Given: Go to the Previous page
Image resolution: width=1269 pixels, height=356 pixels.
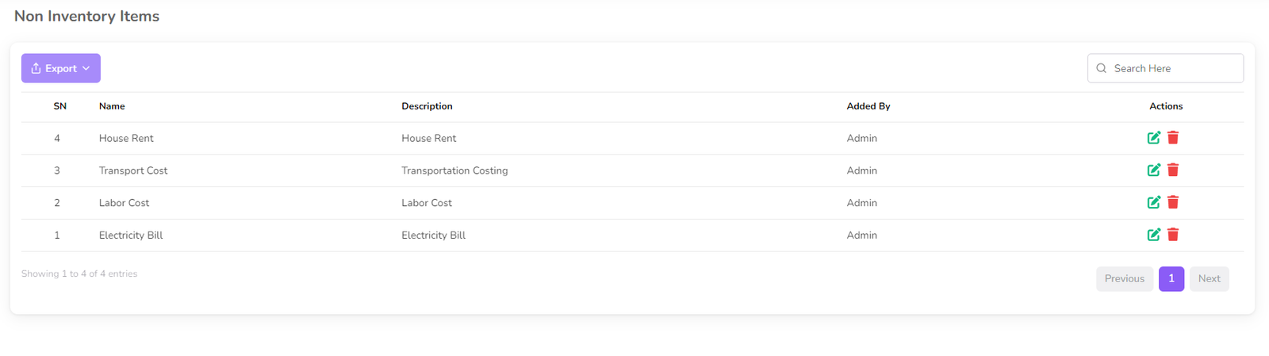Looking at the screenshot, I should [1124, 278].
